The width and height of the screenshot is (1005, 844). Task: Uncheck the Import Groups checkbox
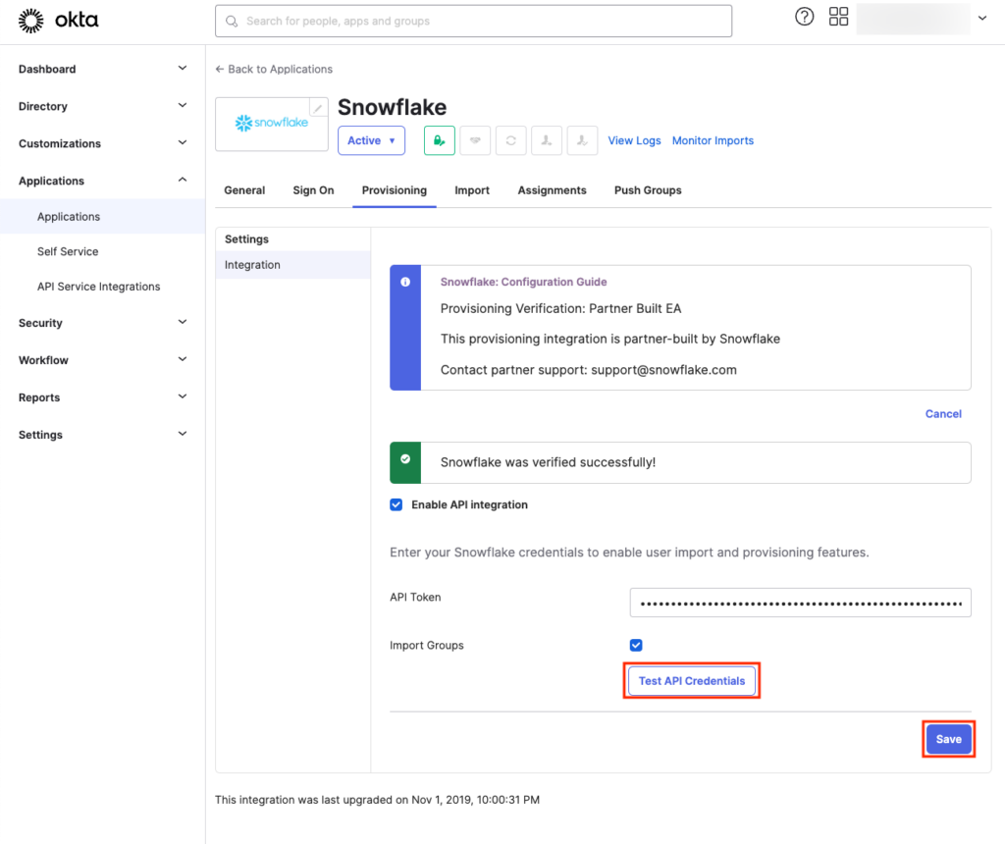pyautogui.click(x=636, y=645)
